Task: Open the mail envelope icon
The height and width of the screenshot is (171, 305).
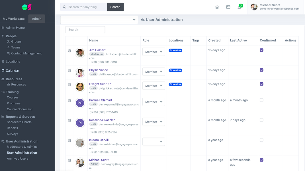Action: [x=228, y=7]
